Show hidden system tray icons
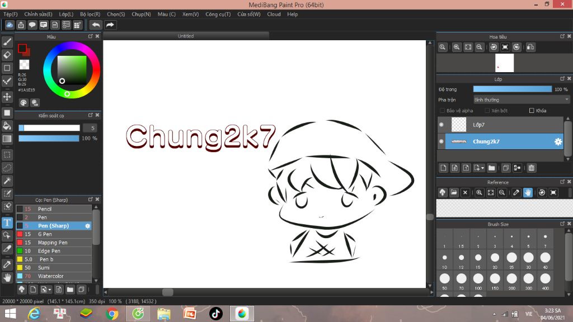 coord(495,314)
